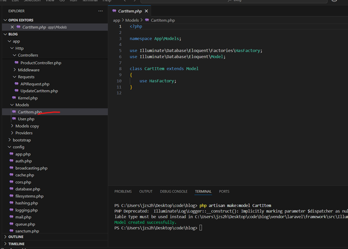This screenshot has height=249, width=348.
Task: Click the Kernel.php file icon
Action: (x=14, y=98)
